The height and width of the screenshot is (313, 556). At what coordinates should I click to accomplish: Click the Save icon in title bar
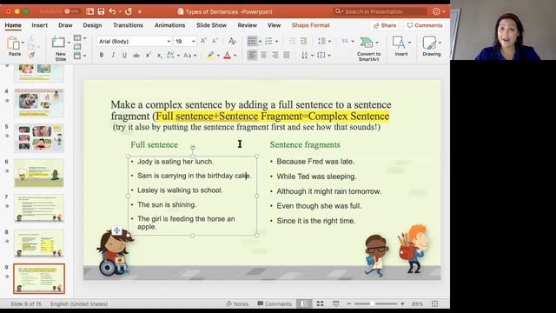[101, 11]
